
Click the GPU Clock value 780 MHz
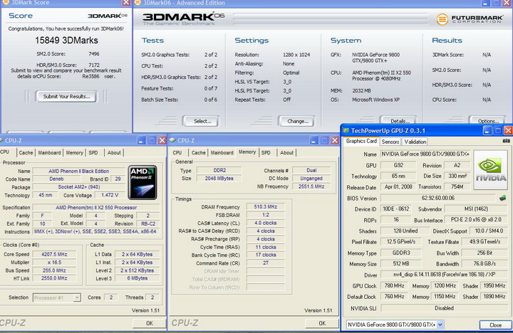394,286
